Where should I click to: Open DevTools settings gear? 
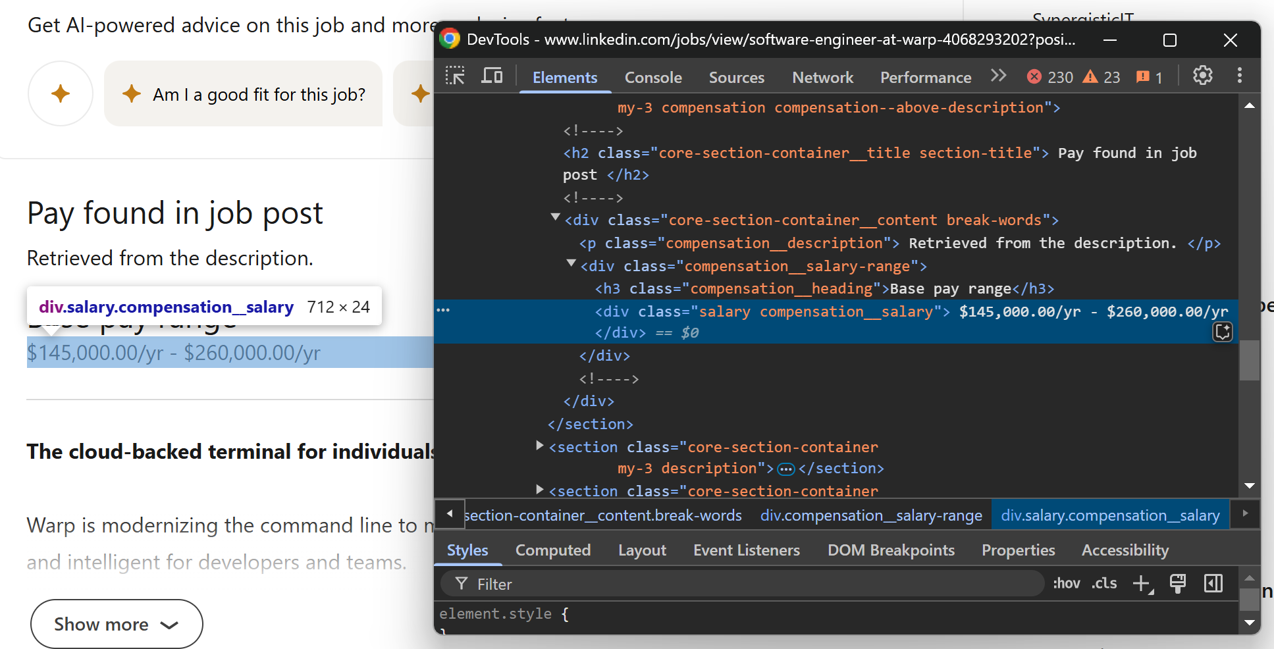click(1202, 76)
